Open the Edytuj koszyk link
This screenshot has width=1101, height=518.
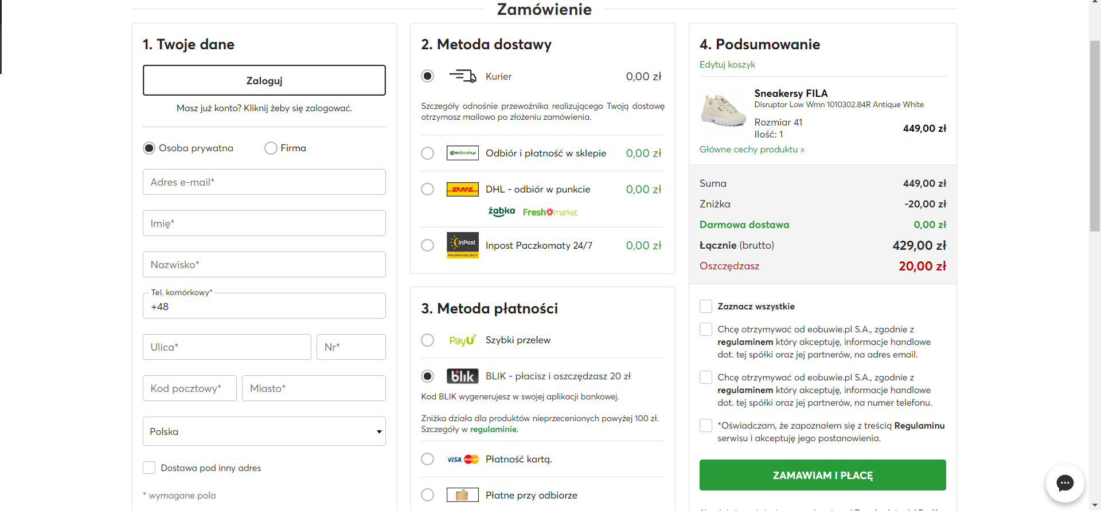[727, 65]
